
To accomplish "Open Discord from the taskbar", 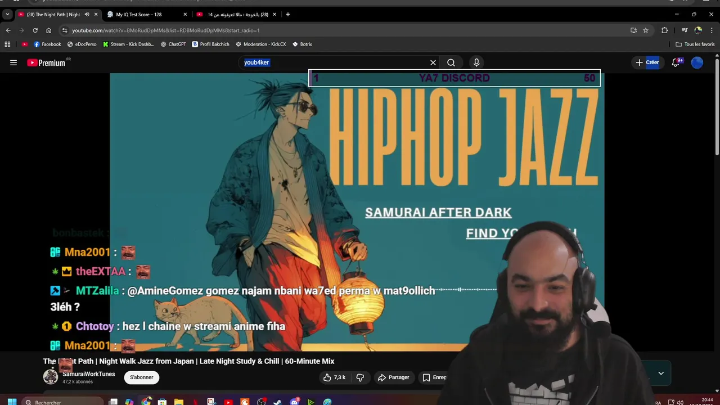I will [x=294, y=402].
